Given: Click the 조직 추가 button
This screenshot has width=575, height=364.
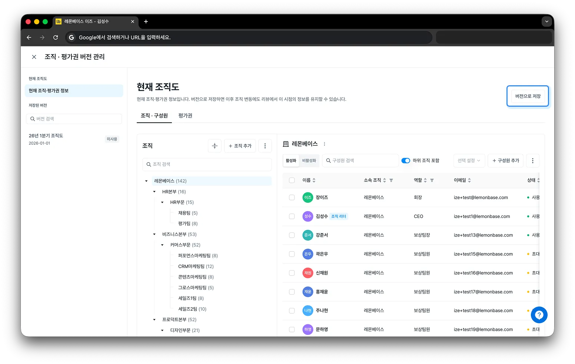Looking at the screenshot, I should pyautogui.click(x=240, y=146).
